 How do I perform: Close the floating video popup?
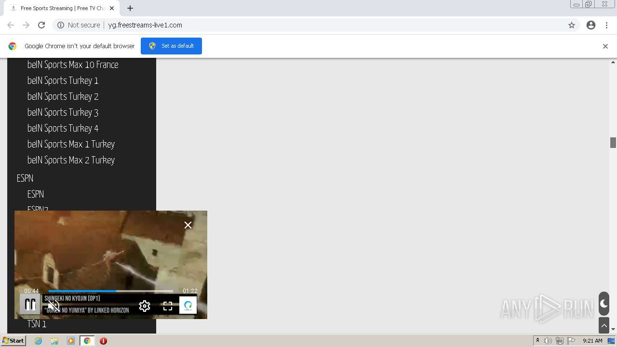pyautogui.click(x=188, y=225)
